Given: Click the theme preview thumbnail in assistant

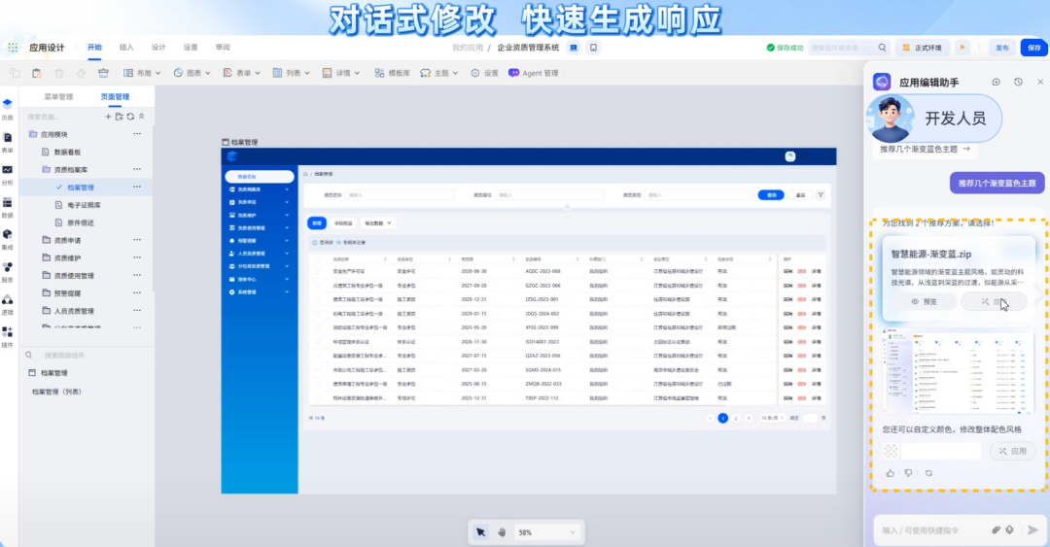Looking at the screenshot, I should [959, 370].
